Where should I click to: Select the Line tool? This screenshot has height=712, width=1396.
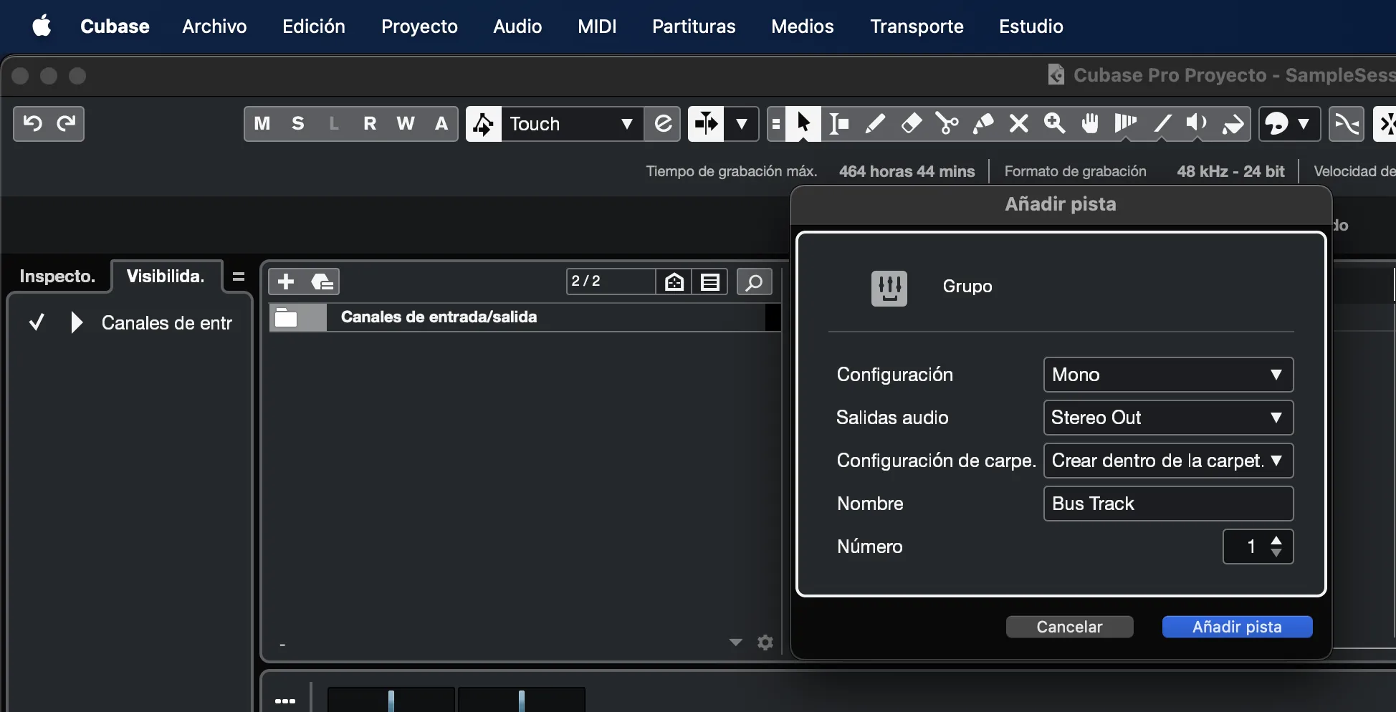(x=1162, y=124)
